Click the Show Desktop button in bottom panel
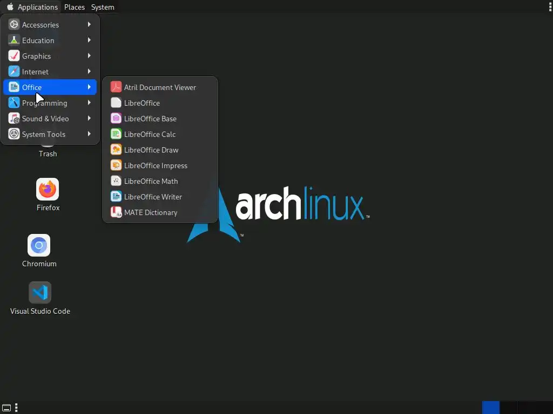 pyautogui.click(x=6, y=408)
